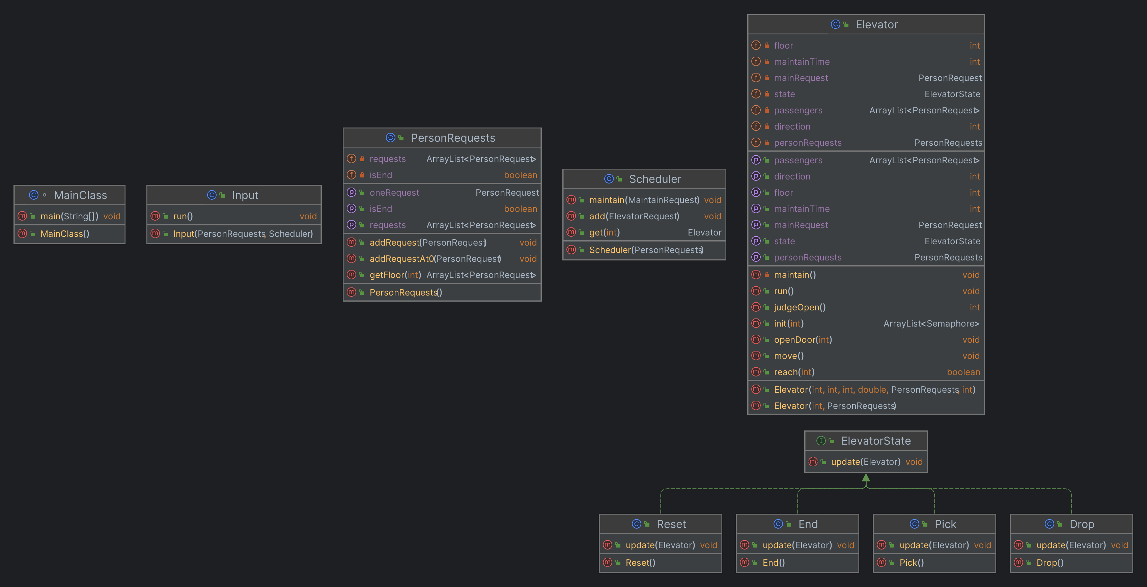This screenshot has width=1147, height=587.
Task: Click the field icon beside maintainTime field
Action: [756, 61]
